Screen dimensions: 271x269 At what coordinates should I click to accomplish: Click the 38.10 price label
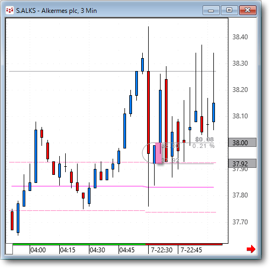point(240,116)
